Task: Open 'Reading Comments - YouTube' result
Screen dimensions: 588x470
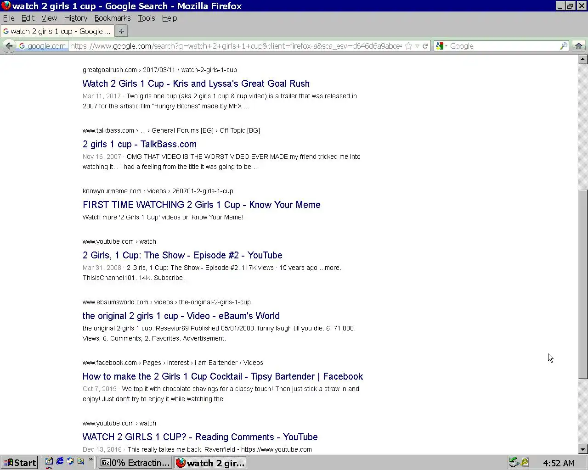Action: click(x=200, y=437)
